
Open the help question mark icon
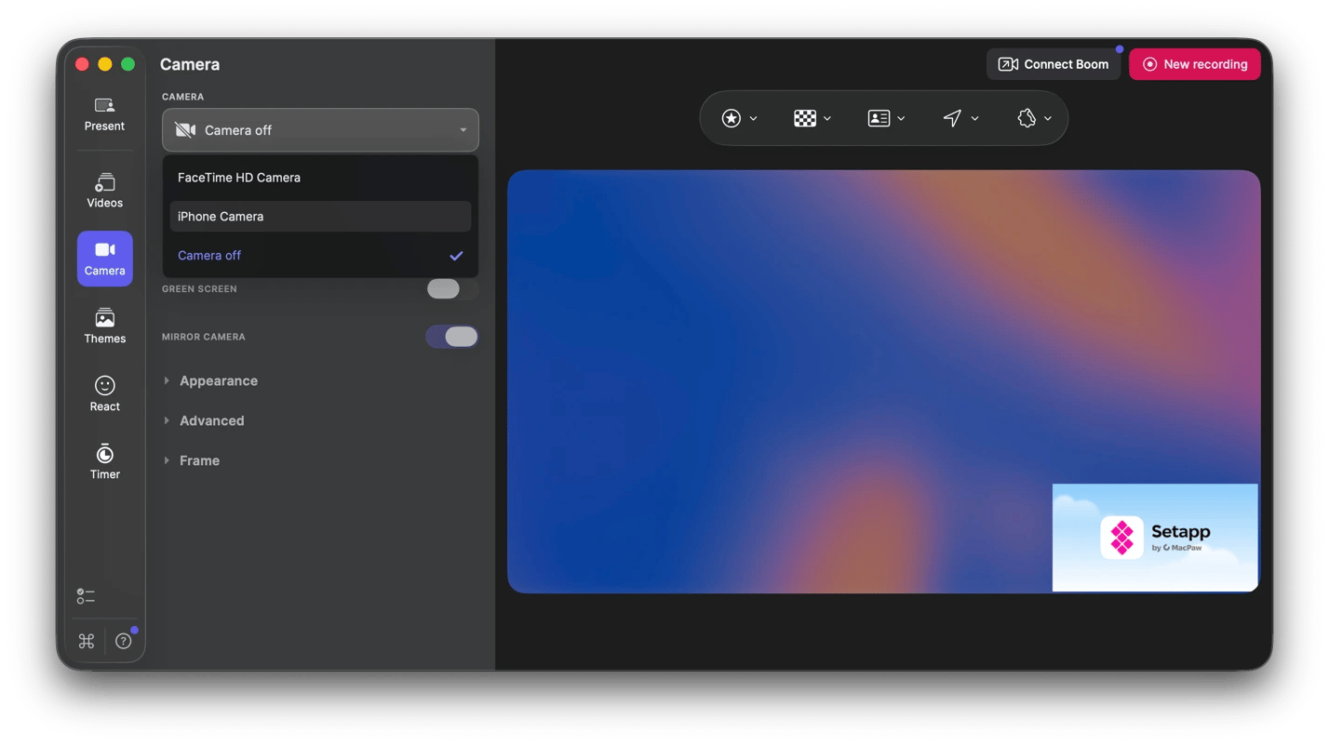pyautogui.click(x=123, y=641)
